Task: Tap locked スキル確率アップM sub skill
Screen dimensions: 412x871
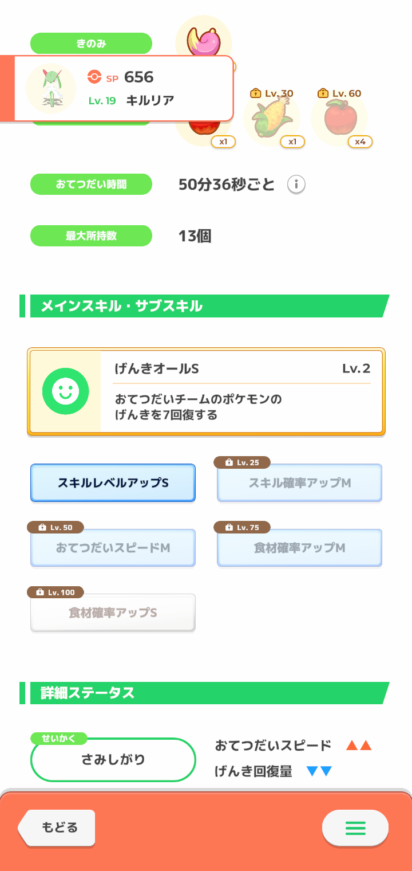Action: [x=299, y=483]
